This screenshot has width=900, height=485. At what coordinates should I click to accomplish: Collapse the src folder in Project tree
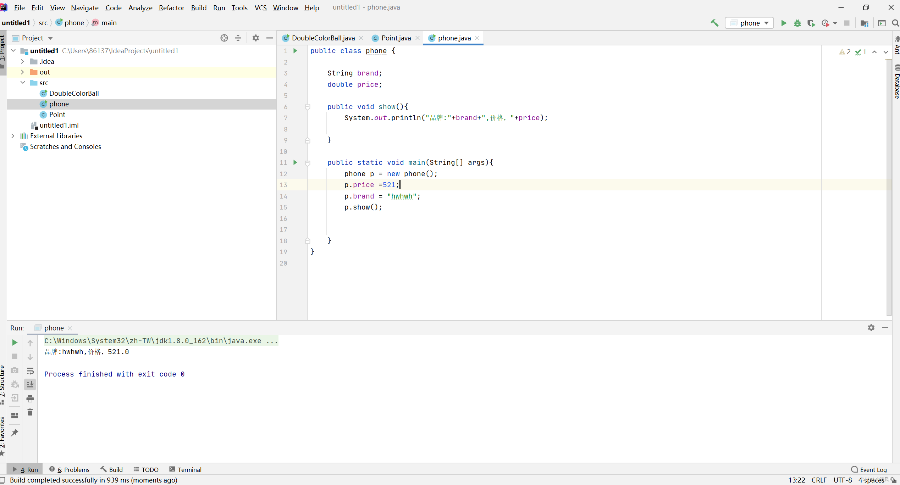click(x=23, y=82)
